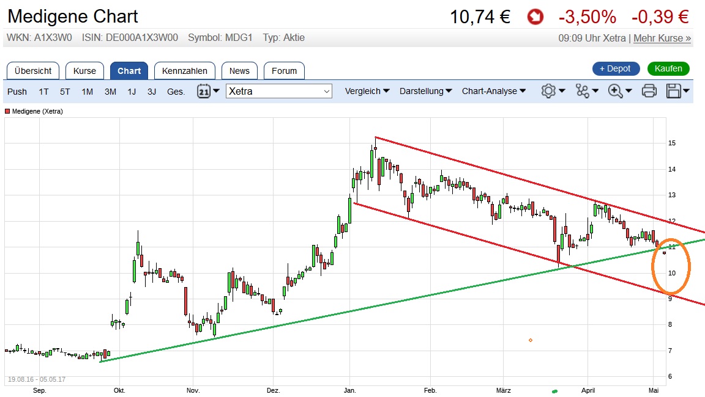Open the Forum tab
705x397 pixels.
284,71
